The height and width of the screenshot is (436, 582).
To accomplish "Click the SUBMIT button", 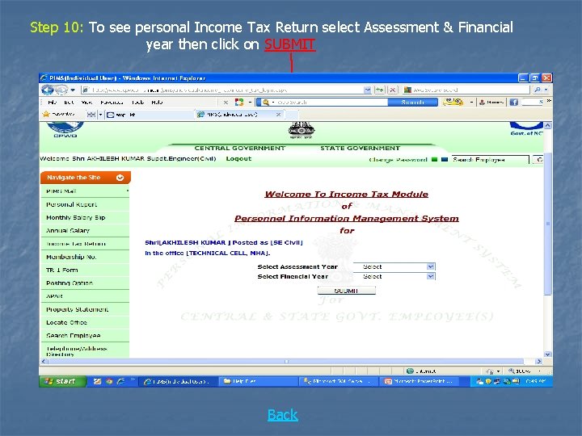I will pyautogui.click(x=346, y=291).
